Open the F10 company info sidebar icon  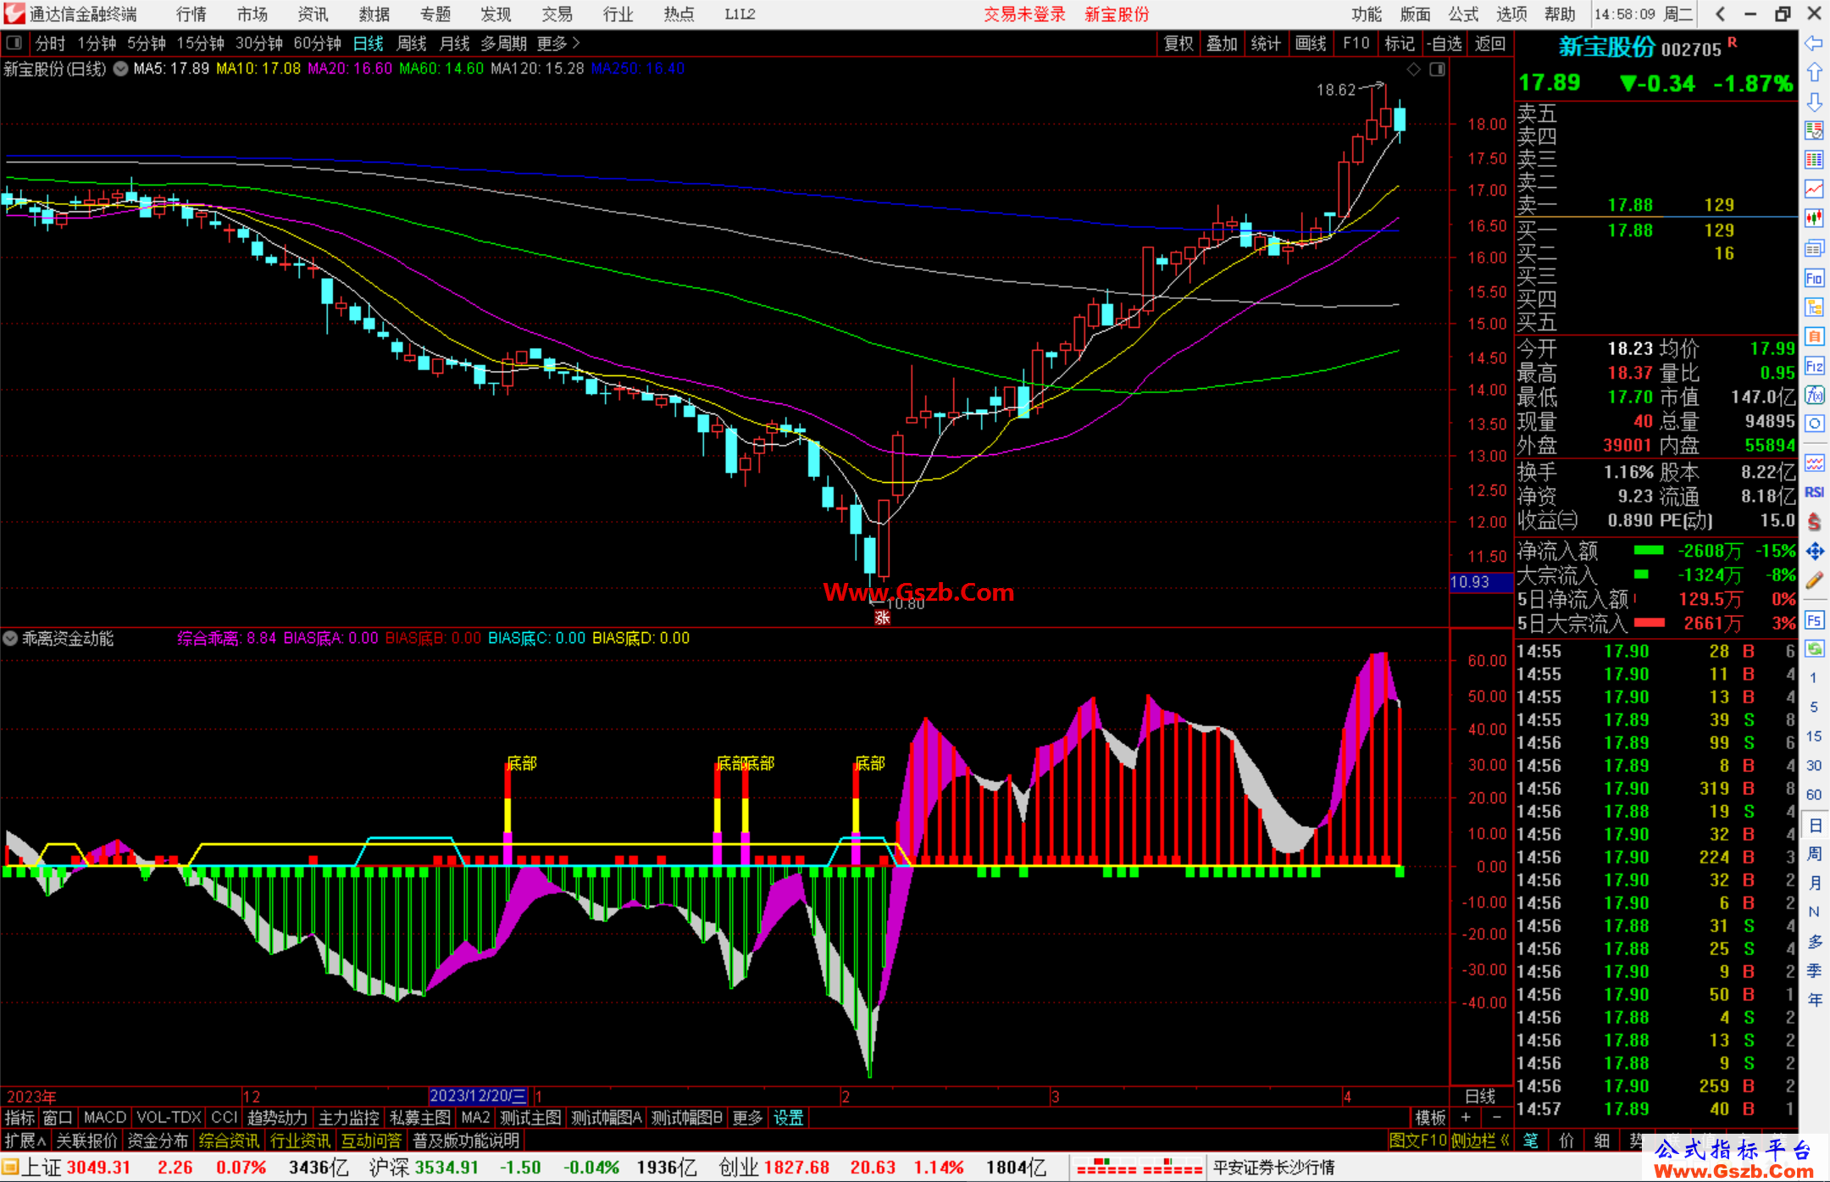pos(1814,278)
